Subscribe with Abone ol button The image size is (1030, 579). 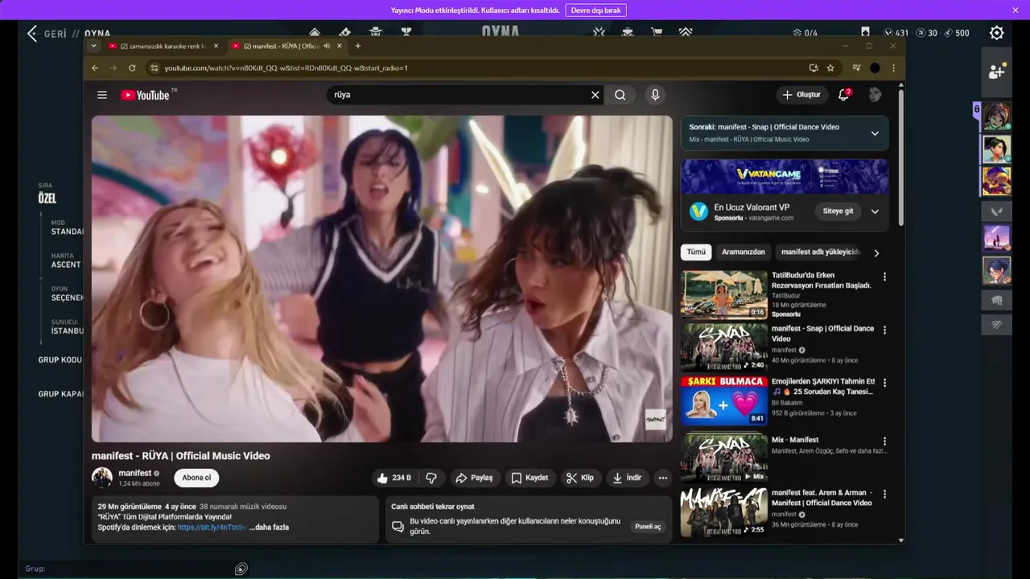(196, 478)
